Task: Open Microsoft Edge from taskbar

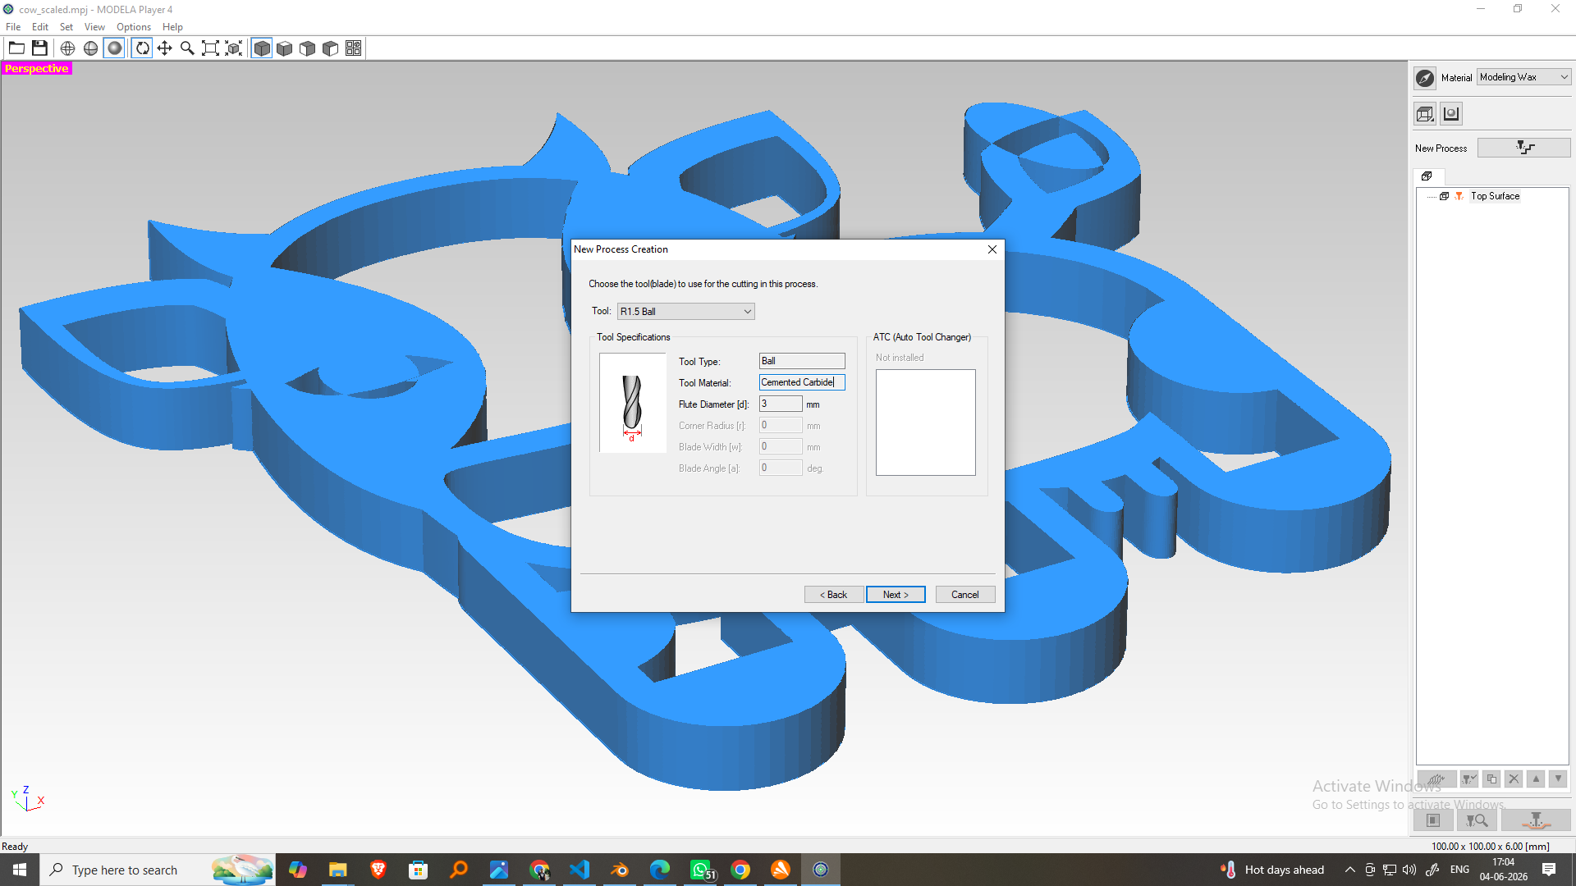Action: click(x=660, y=870)
